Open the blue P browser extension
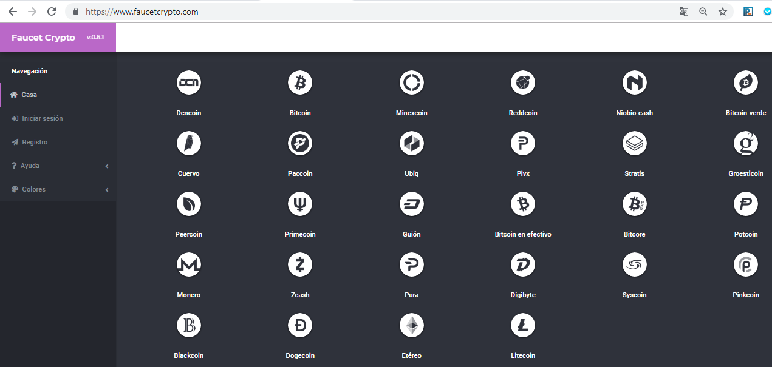The width and height of the screenshot is (772, 367). pos(749,12)
